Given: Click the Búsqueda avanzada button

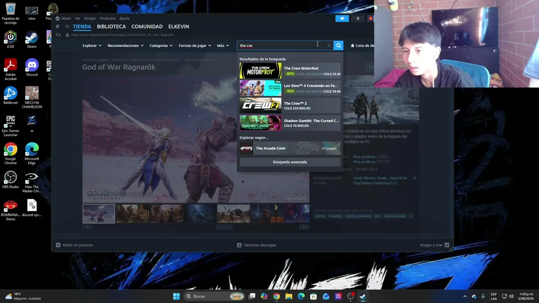Looking at the screenshot, I should click(x=290, y=162).
